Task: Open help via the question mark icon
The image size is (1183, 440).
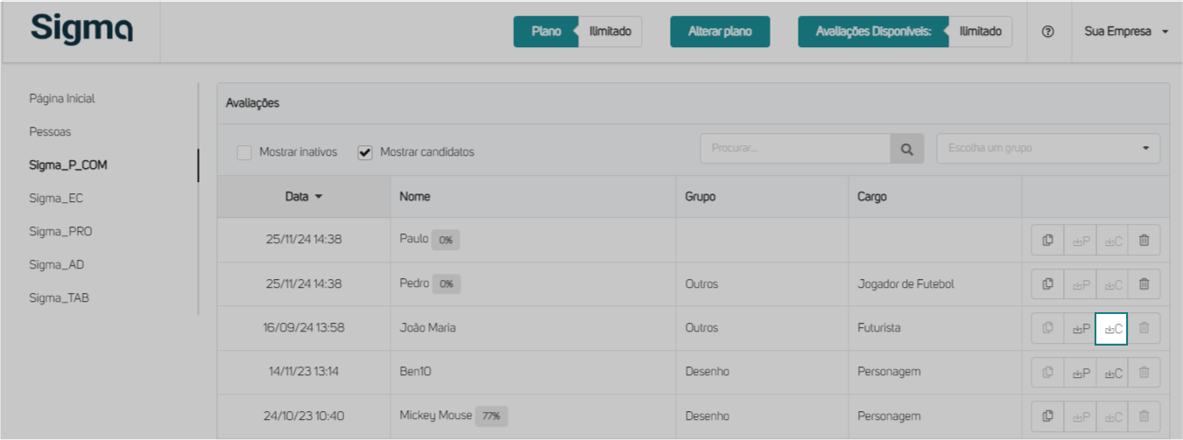Action: (x=1048, y=31)
